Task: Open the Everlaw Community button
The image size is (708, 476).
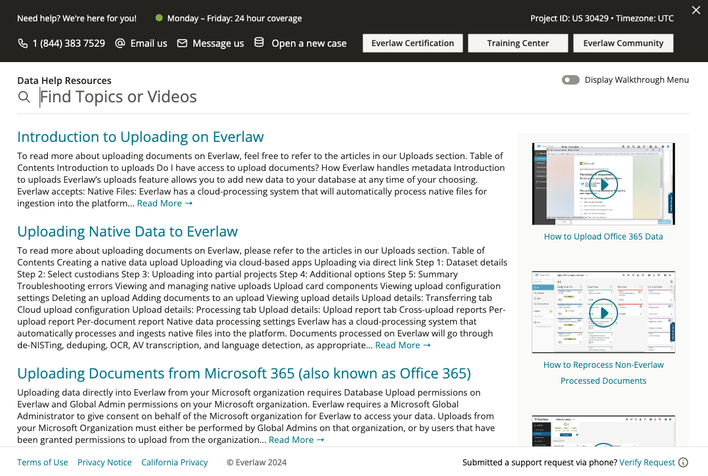Action: pos(623,43)
